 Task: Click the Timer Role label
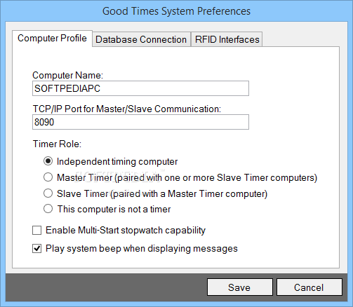point(57,144)
